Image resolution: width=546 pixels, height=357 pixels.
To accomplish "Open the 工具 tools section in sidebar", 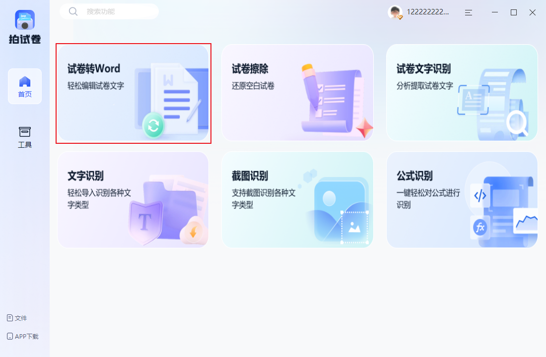I will tap(24, 135).
